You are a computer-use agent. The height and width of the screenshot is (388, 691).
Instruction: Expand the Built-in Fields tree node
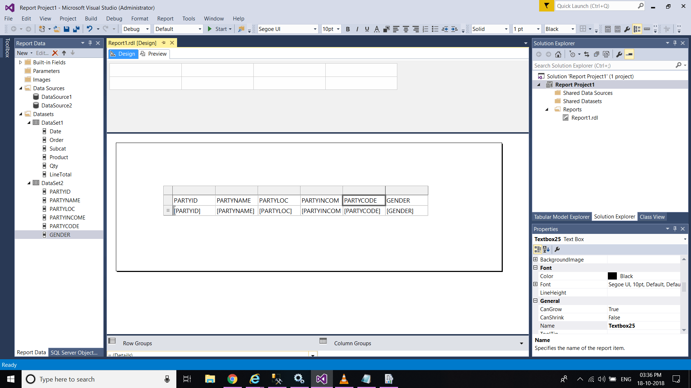[x=21, y=62]
